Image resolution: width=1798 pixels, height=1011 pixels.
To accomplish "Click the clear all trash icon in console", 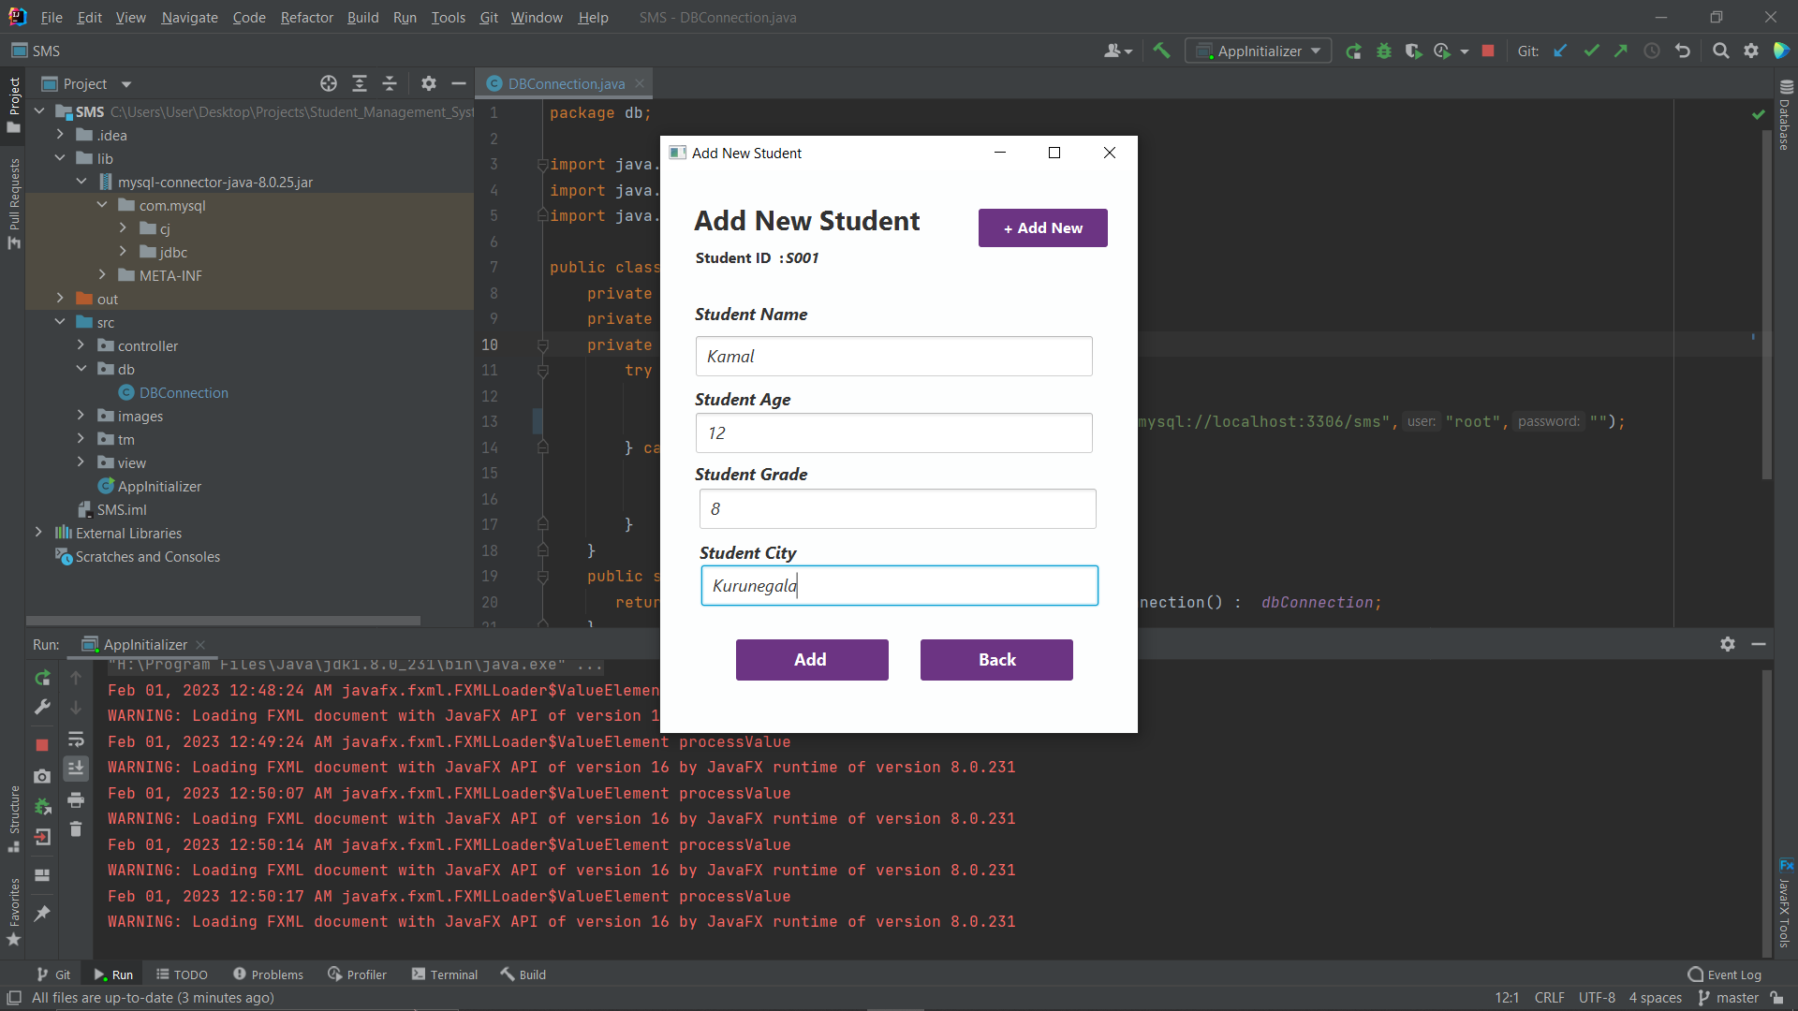I will 76,829.
